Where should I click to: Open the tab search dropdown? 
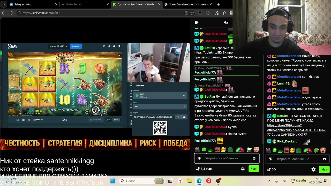point(4,4)
